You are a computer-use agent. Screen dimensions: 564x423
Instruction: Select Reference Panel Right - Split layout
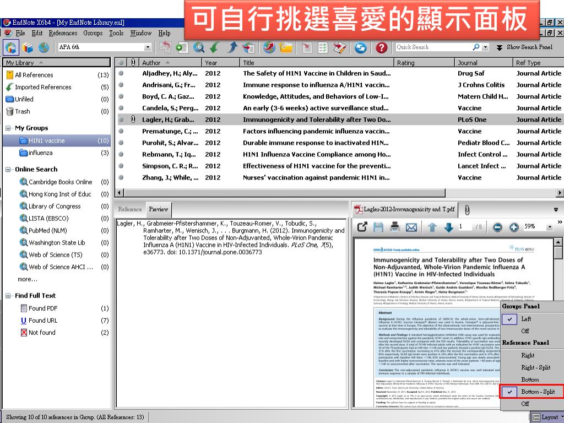pos(533,367)
